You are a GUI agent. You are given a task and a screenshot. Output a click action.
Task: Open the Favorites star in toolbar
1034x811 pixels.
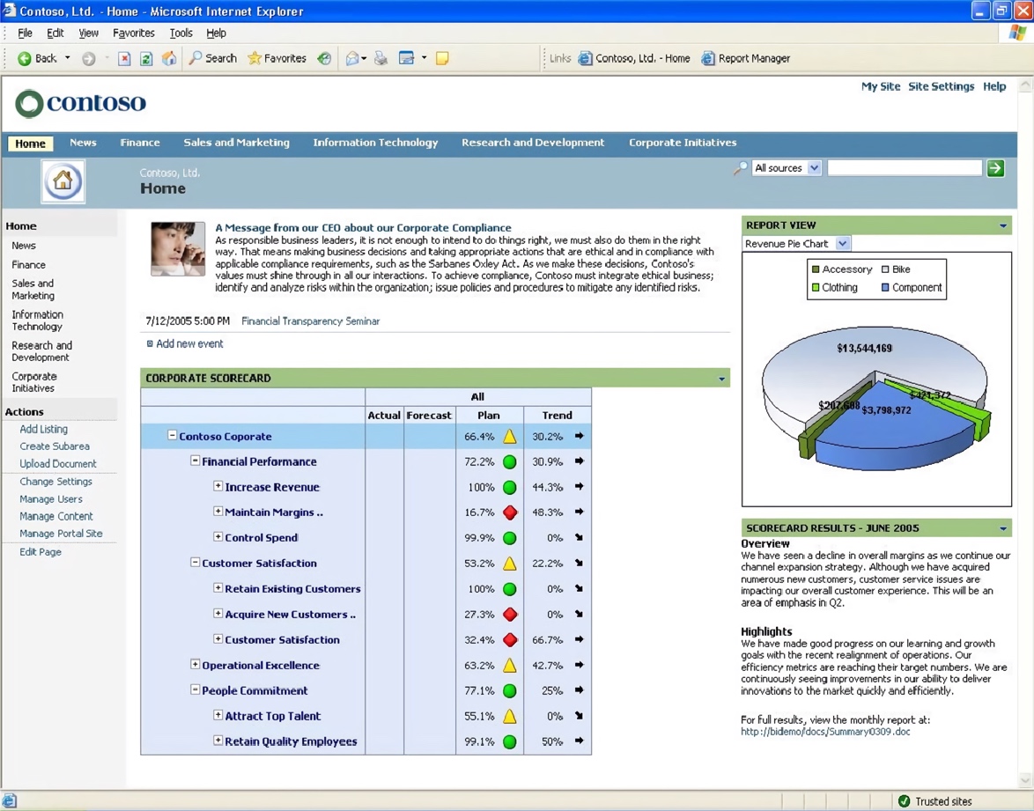pyautogui.click(x=277, y=59)
